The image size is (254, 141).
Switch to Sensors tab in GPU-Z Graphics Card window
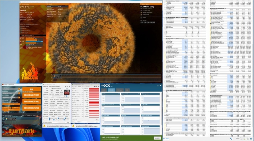tap(50, 86)
